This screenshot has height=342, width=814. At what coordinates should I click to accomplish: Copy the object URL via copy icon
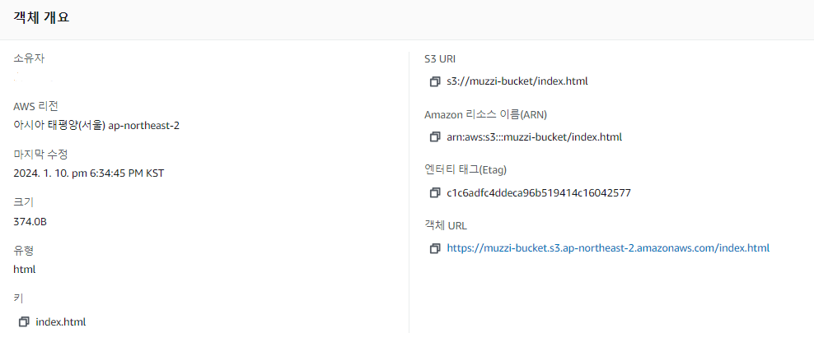point(435,249)
